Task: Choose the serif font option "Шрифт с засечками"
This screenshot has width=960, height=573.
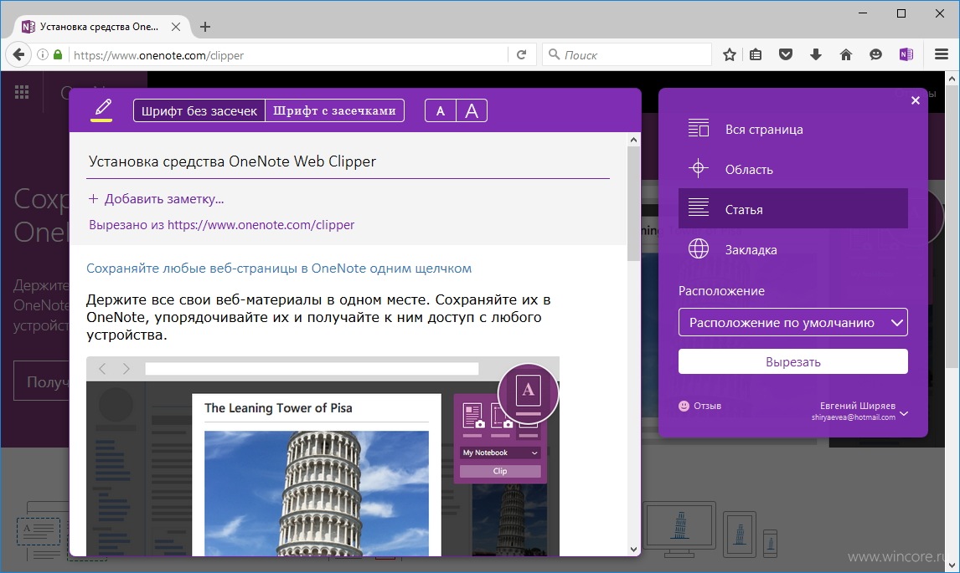Action: 334,110
